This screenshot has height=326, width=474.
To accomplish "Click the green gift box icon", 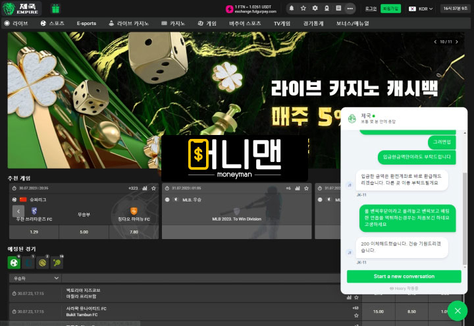I will [55, 9].
